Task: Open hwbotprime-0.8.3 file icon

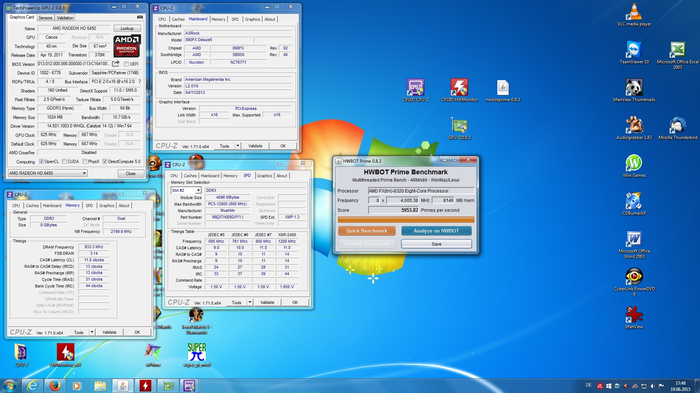Action: tap(503, 90)
